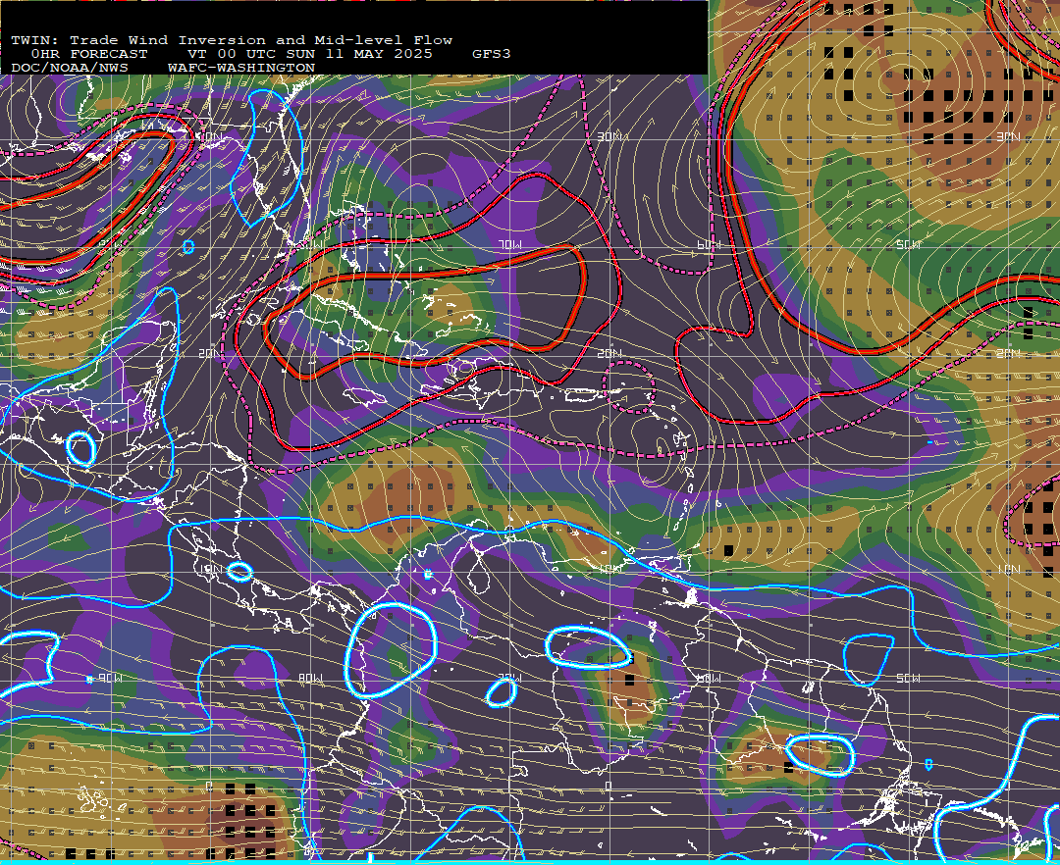Click the '60W' label in the Atlantic near 25N
Screen dimensions: 1060x865
click(710, 244)
